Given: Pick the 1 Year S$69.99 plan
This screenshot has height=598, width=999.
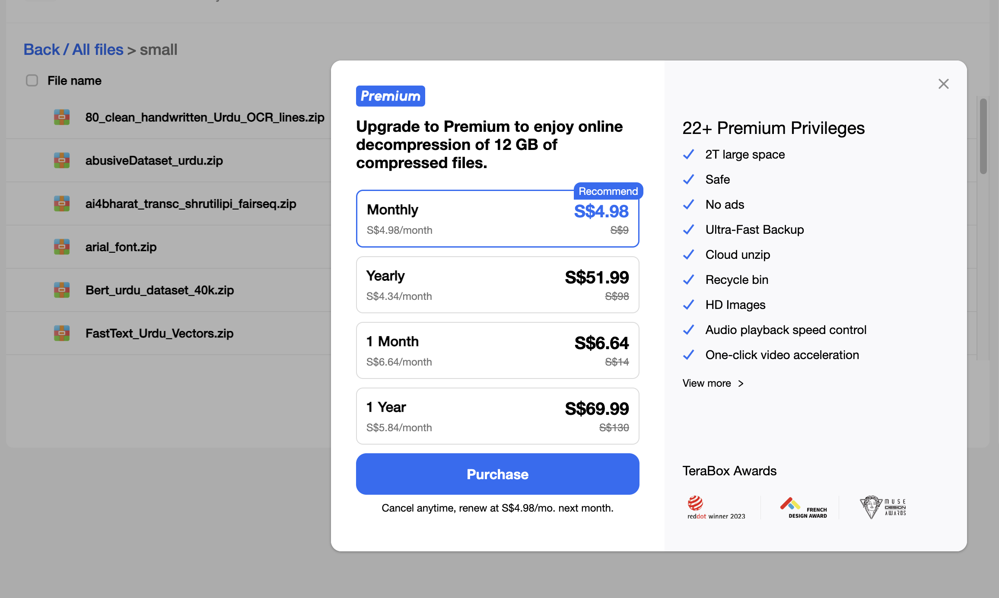Looking at the screenshot, I should [x=497, y=416].
